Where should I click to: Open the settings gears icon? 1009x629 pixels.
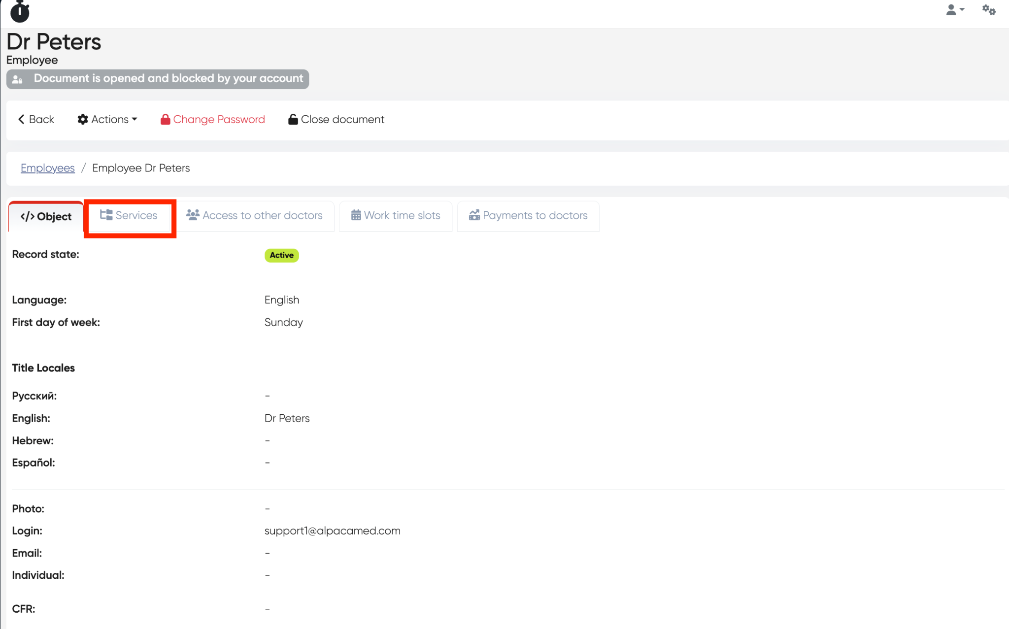[x=988, y=10]
